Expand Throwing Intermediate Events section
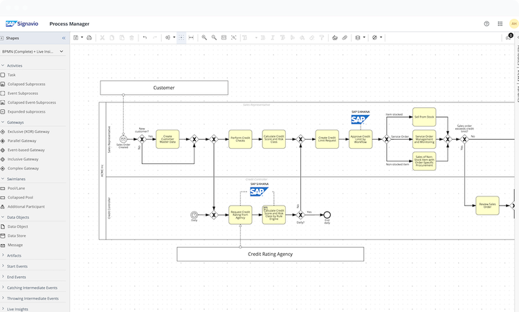Screen dimensions: 519x312 point(33,298)
